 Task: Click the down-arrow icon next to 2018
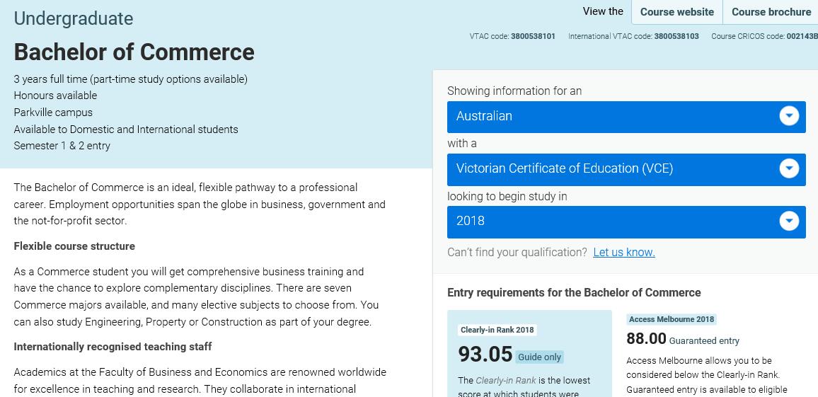point(788,221)
